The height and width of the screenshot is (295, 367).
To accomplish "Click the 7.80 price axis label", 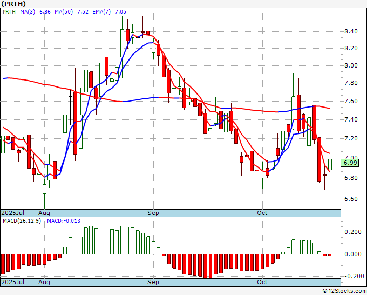I will click(x=351, y=83).
